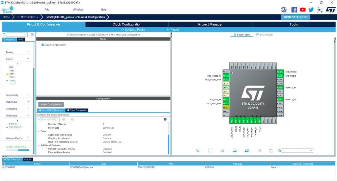337x181 pixels.
Task: Select the Pinout view tab
Action: [242, 35]
